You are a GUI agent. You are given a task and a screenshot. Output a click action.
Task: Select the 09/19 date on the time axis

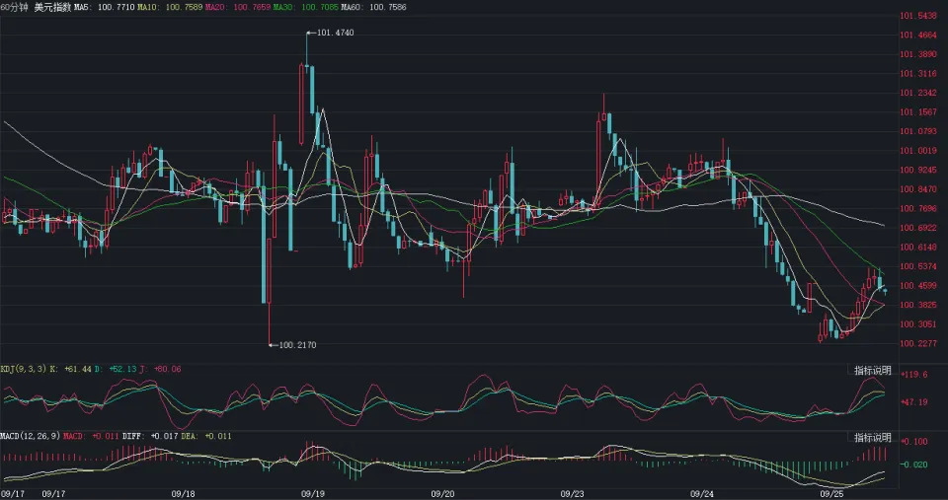pyautogui.click(x=313, y=492)
